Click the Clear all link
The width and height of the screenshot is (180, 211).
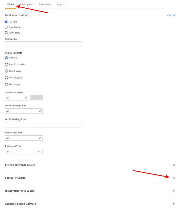(171, 15)
